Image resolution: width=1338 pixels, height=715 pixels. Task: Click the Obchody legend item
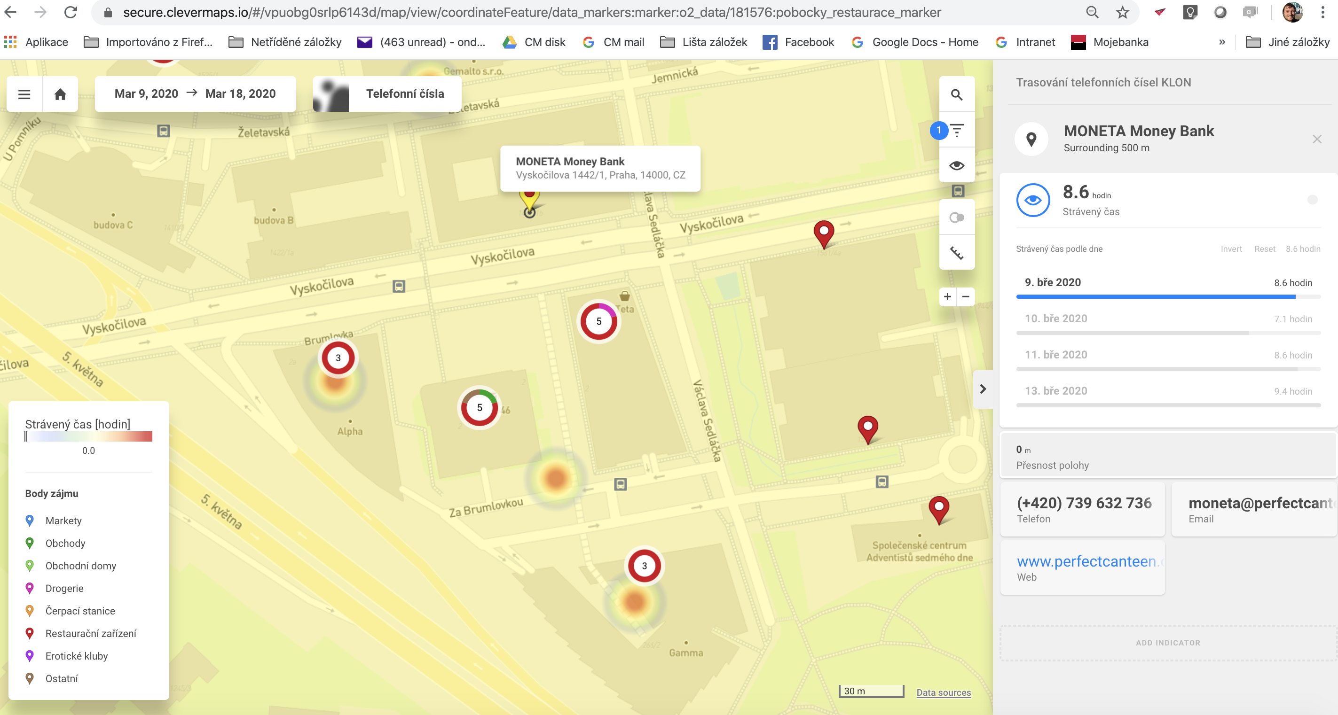(x=55, y=543)
